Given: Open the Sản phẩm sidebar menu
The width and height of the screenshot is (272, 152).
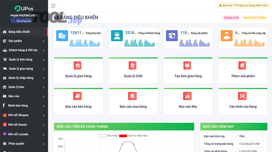Looking at the screenshot, I should click(x=24, y=41).
